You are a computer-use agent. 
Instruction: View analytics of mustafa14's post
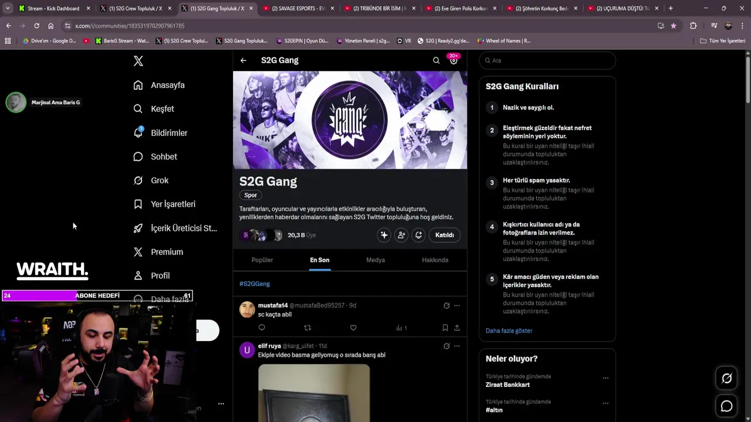[x=401, y=328]
